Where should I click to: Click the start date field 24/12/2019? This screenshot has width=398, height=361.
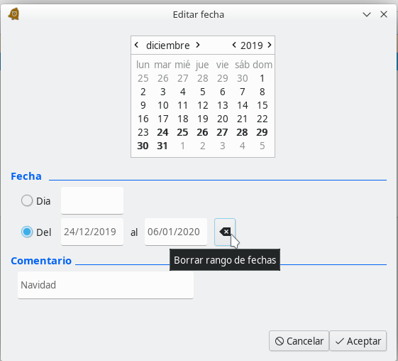[x=92, y=232]
